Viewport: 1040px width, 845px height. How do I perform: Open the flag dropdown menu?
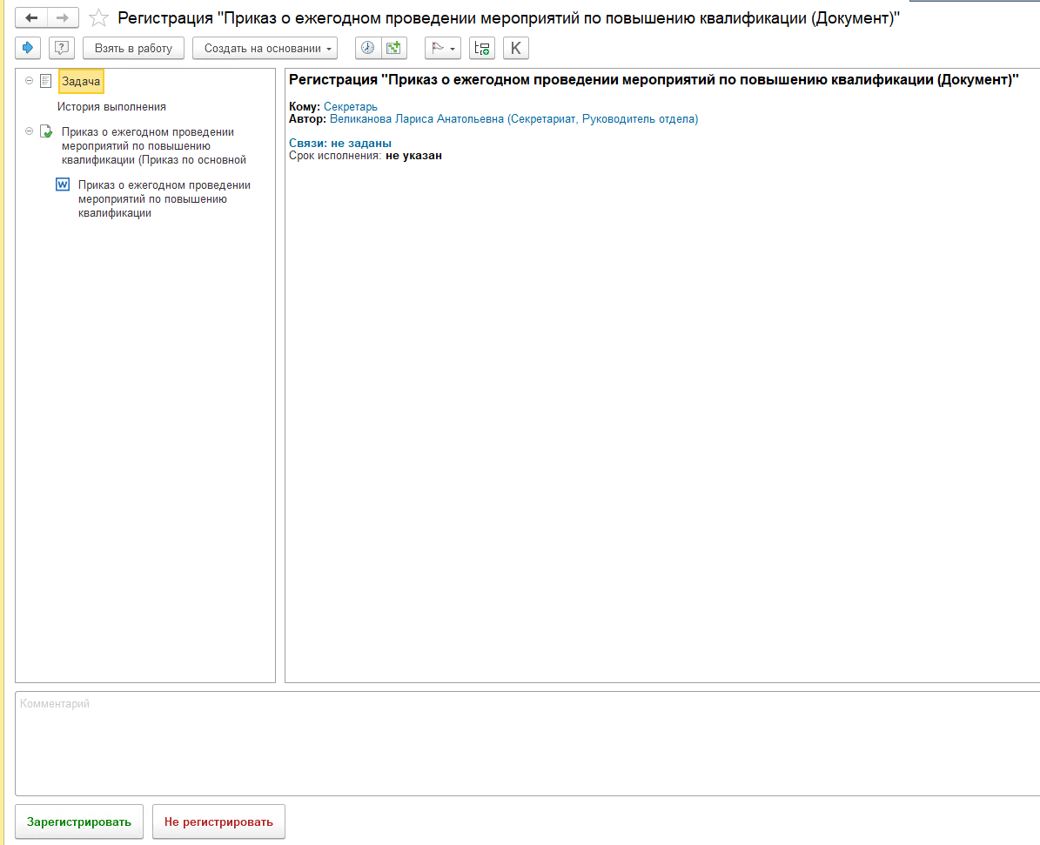click(x=444, y=48)
